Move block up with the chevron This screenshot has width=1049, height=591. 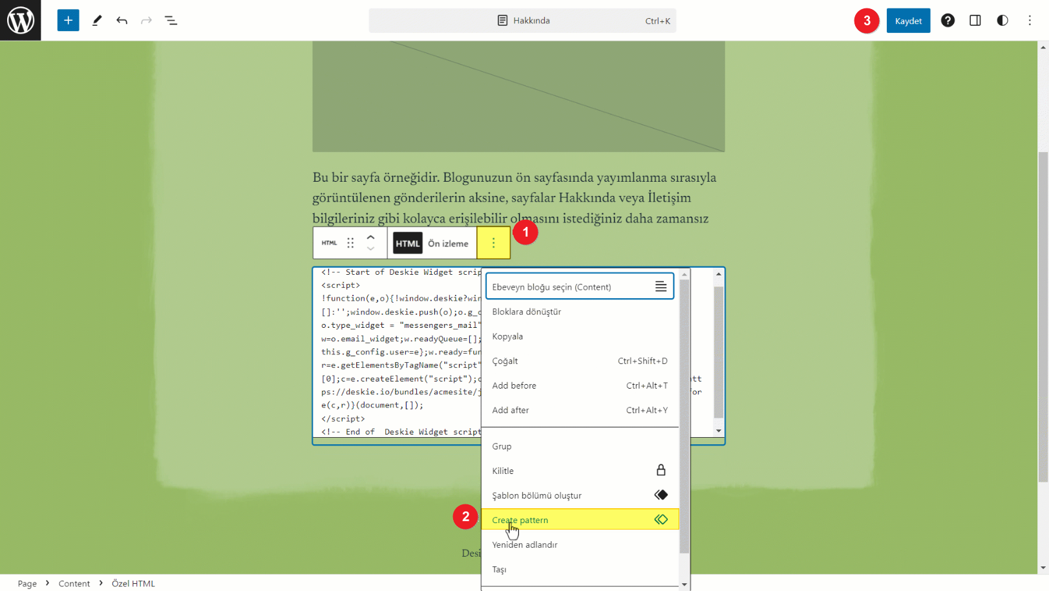370,237
